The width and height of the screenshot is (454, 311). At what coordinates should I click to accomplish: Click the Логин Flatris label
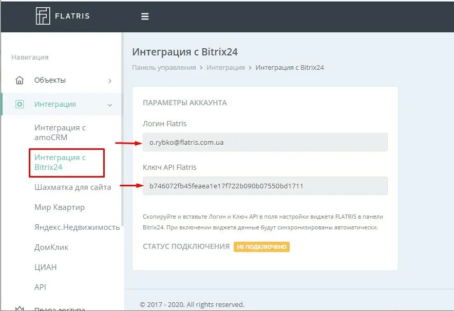(x=164, y=124)
